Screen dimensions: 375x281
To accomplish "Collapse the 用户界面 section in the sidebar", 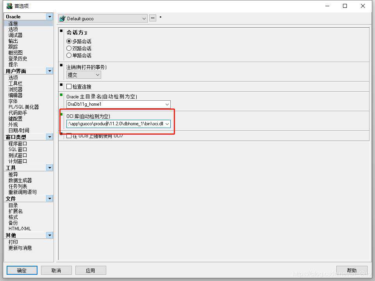I will point(50,71).
